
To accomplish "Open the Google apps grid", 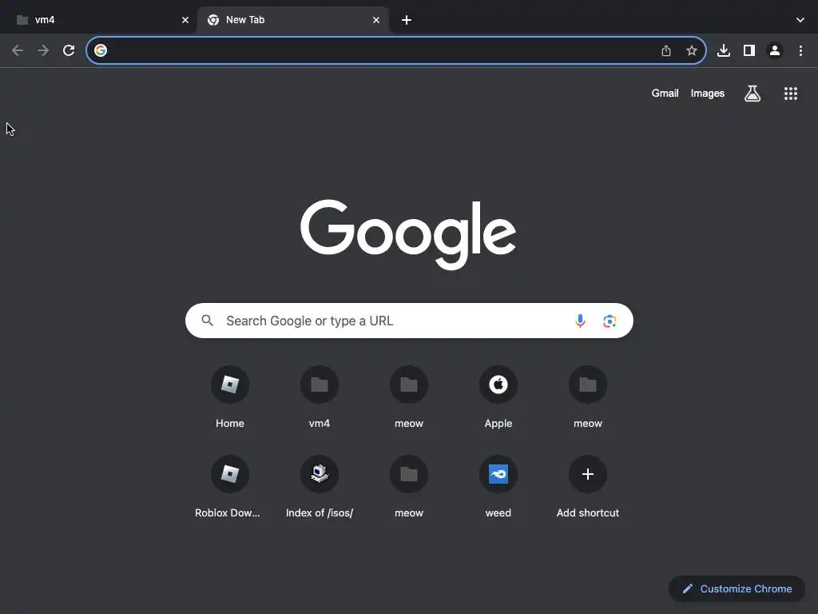I will pyautogui.click(x=791, y=94).
